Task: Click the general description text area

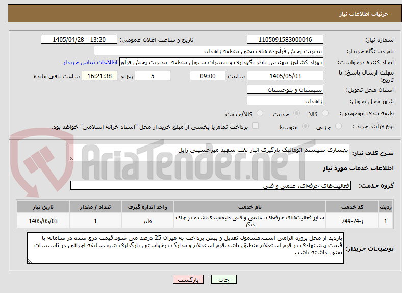Action: (x=209, y=153)
